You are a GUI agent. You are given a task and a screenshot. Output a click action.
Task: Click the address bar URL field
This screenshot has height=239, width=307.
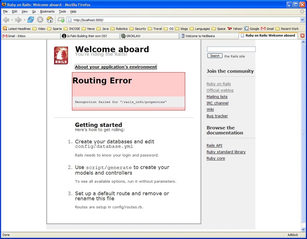pos(184,20)
